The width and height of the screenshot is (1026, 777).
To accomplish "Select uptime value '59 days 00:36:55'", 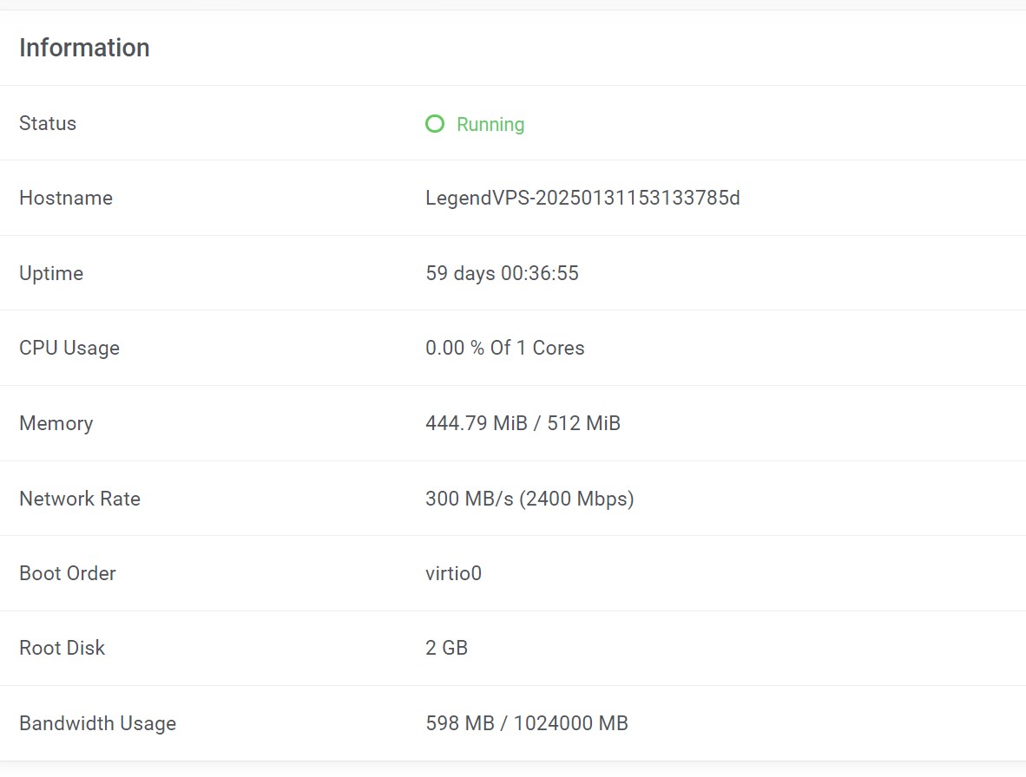I will click(x=502, y=273).
